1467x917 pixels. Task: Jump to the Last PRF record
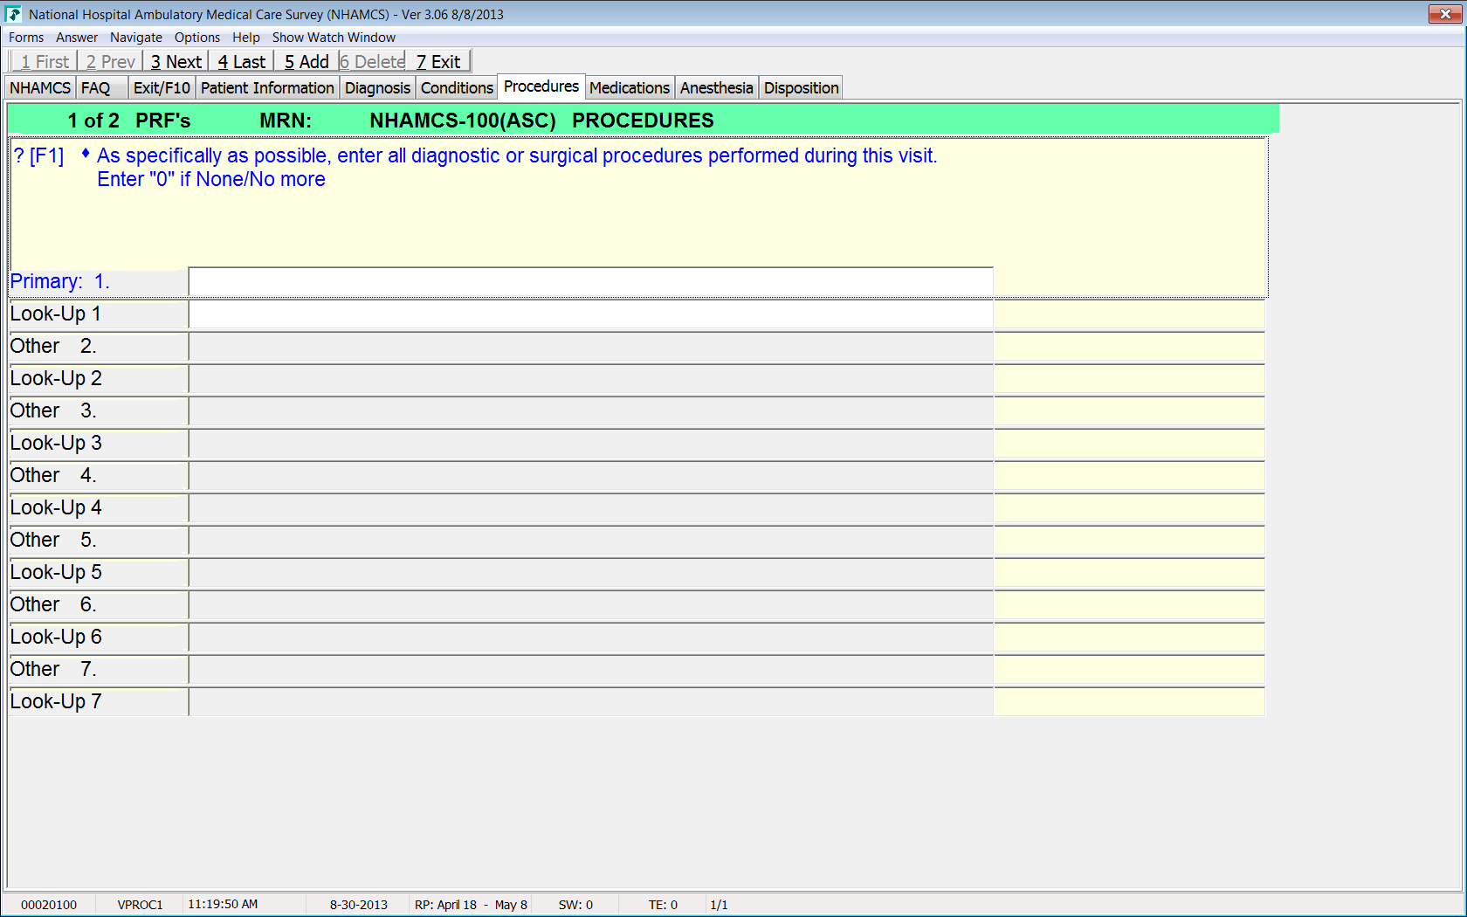[241, 62]
